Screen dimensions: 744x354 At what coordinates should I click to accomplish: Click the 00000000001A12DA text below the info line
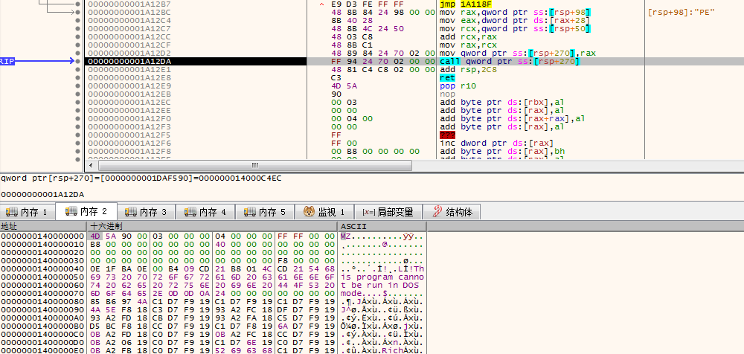42,194
